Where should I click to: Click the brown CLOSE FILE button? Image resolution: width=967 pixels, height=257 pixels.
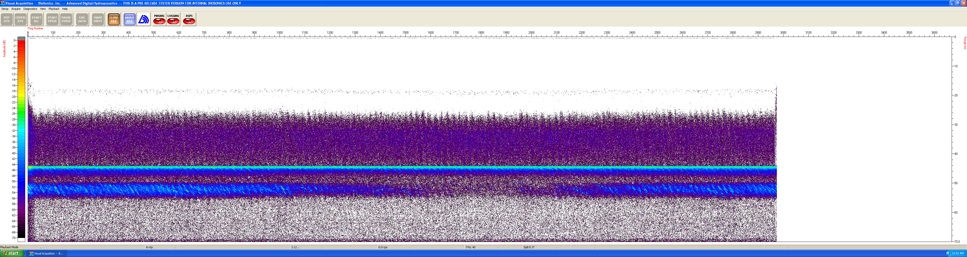pyautogui.click(x=114, y=20)
